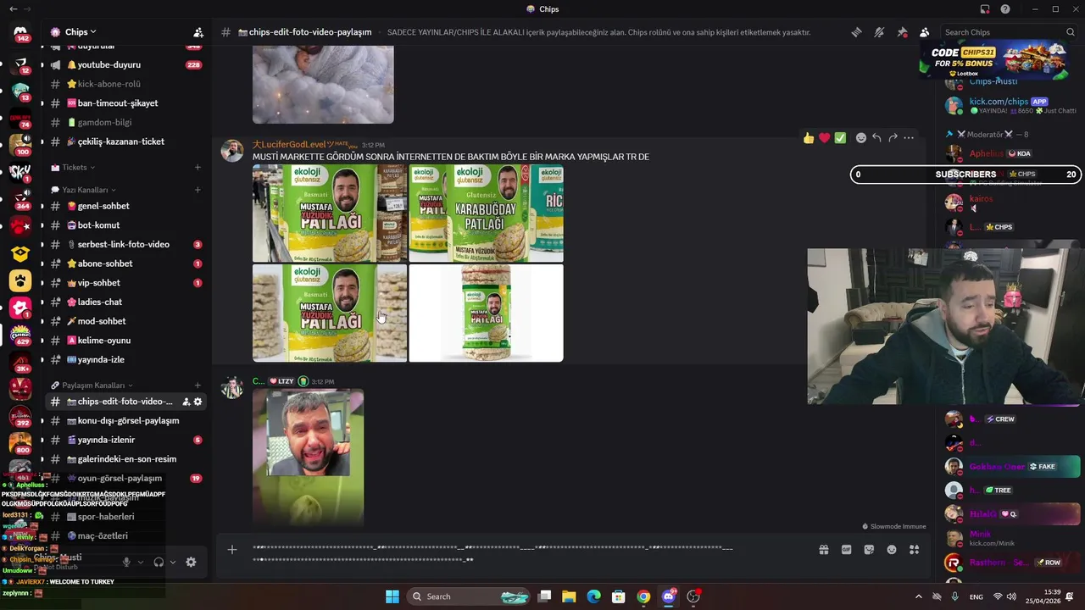Collapse the Paylaşım Kanalları category

(x=92, y=385)
